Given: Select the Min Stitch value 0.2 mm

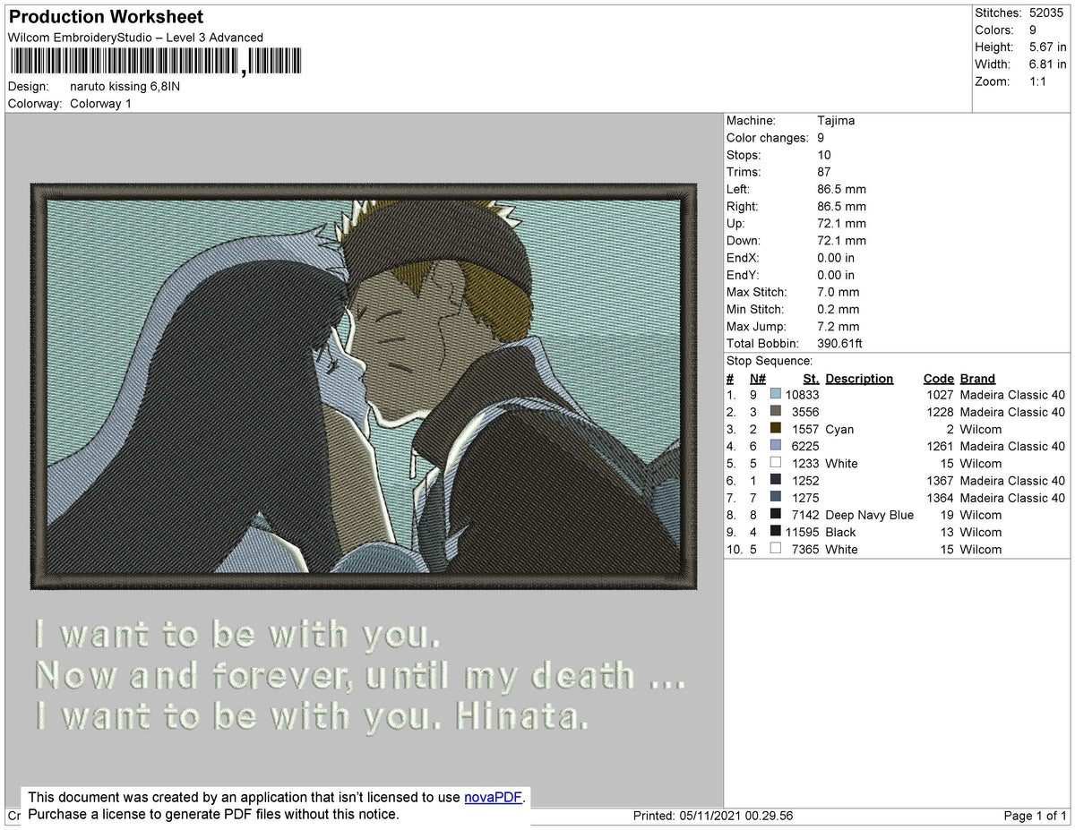Looking at the screenshot, I should (x=838, y=310).
